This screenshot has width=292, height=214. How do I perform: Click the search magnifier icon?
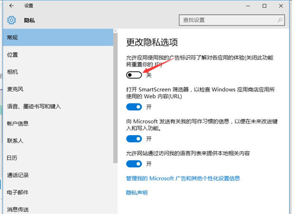click(x=280, y=20)
